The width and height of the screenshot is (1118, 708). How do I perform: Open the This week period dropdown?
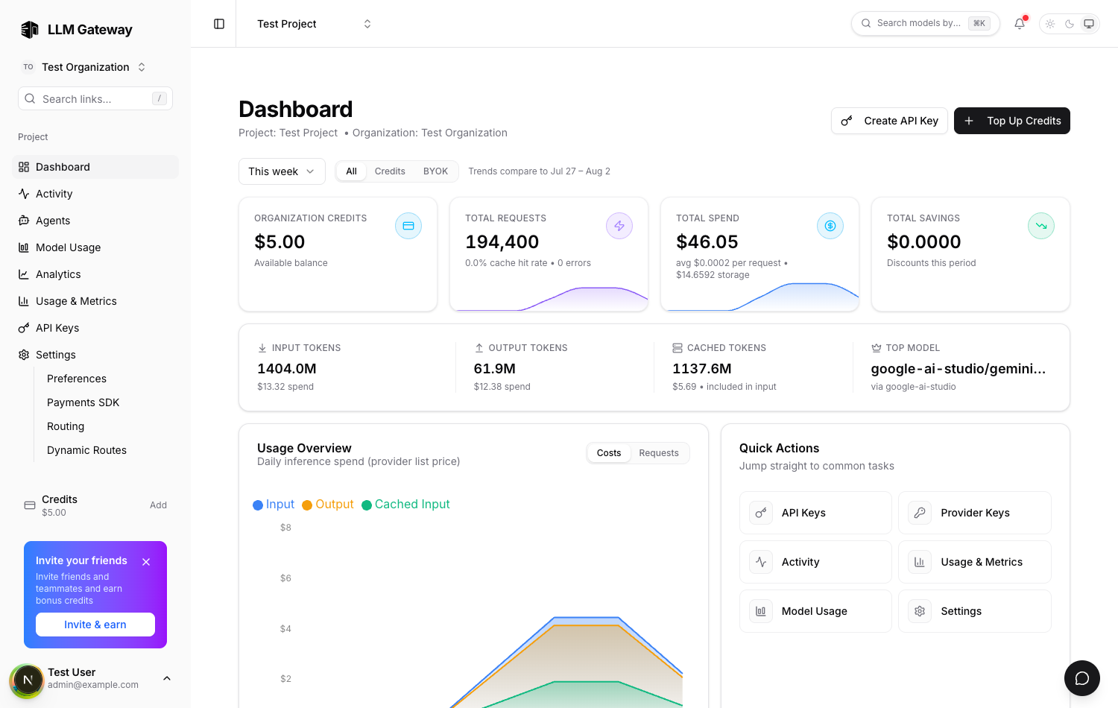pyautogui.click(x=282, y=171)
